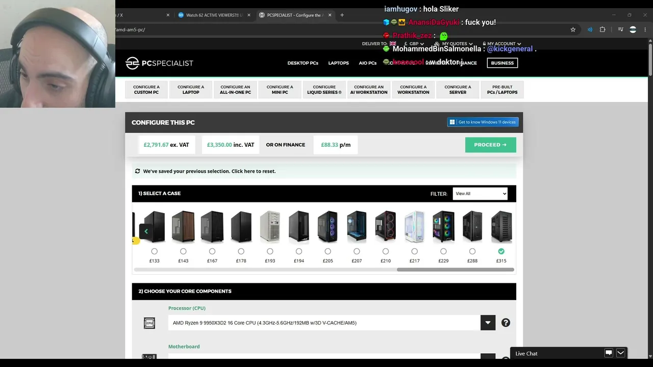Open Desktop PCs menu
Screen dimensions: 653x367
pos(303,63)
